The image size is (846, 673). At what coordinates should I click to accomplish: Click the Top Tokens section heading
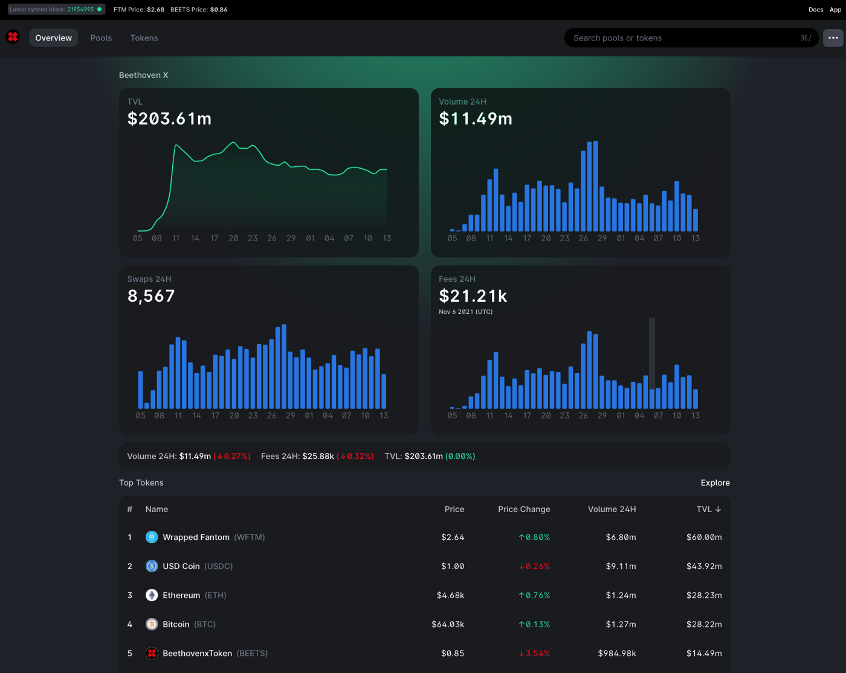coord(141,483)
